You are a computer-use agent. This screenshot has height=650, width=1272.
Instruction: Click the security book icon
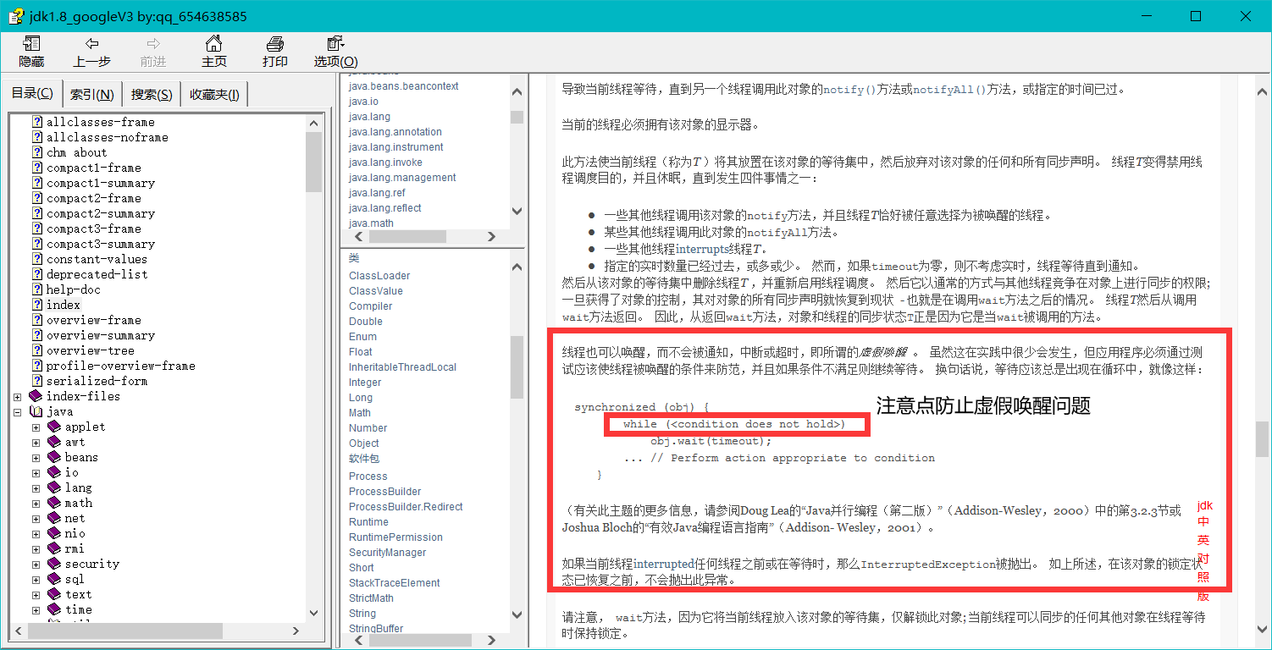coord(54,564)
